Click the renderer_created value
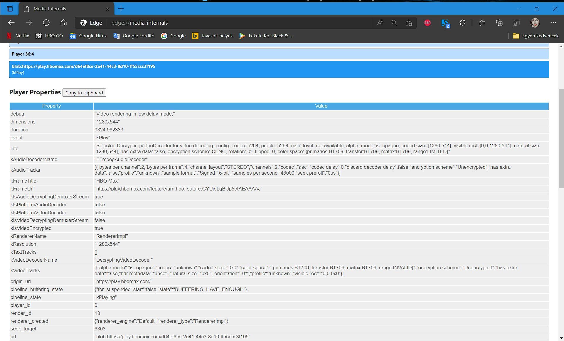 [161, 321]
